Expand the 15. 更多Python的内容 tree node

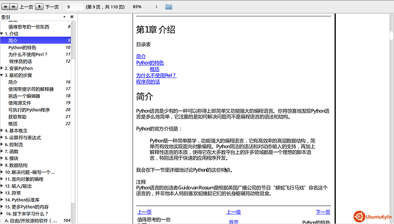pyautogui.click(x=2, y=207)
